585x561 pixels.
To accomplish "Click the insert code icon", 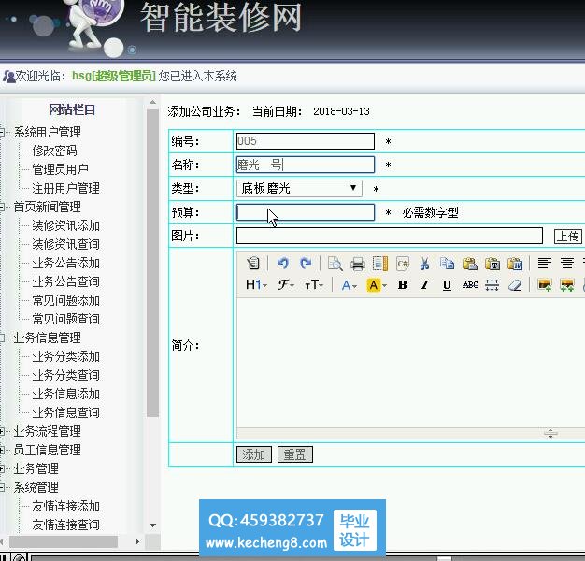I will pos(403,264).
